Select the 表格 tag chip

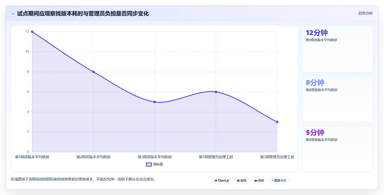coord(242,180)
